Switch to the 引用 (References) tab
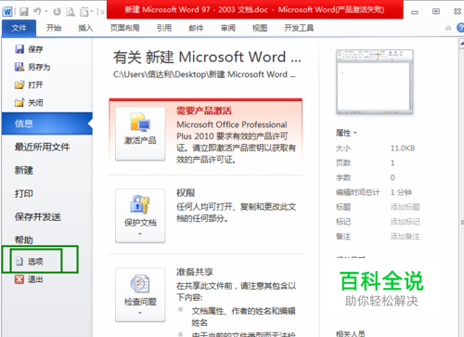The height and width of the screenshot is (337, 464). pyautogui.click(x=164, y=28)
